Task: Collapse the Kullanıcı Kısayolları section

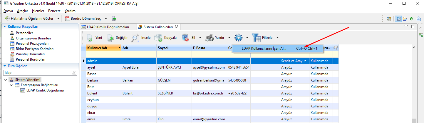Action: pyautogui.click(x=5, y=26)
